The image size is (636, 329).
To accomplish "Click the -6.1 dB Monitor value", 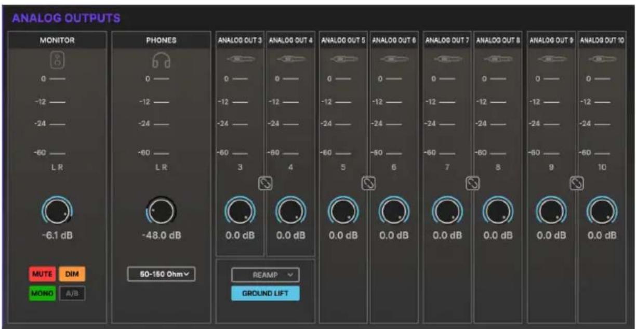I will pos(57,236).
